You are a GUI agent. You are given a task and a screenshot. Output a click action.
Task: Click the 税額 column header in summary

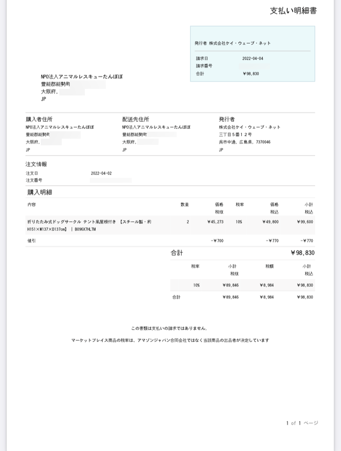[269, 267]
